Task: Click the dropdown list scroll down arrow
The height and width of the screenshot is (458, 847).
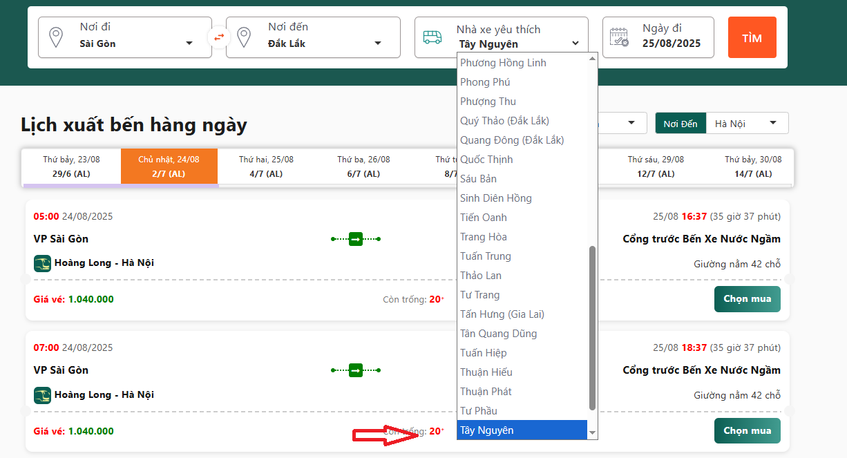Action: tap(592, 433)
